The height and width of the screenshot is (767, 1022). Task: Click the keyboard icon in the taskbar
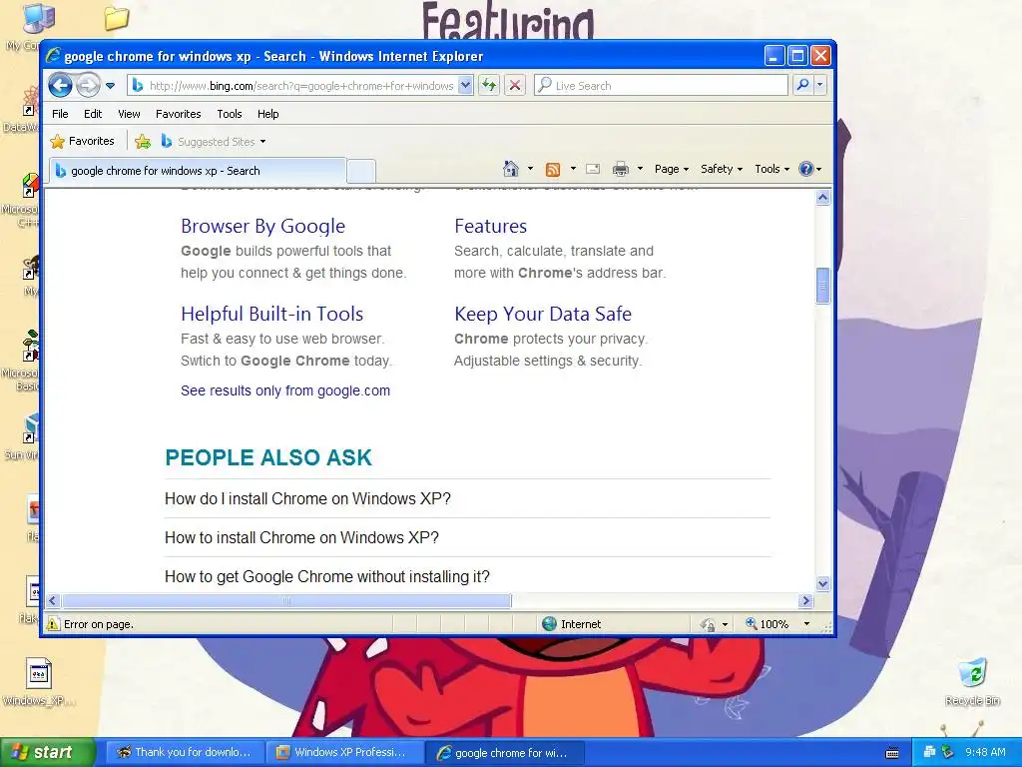click(892, 753)
